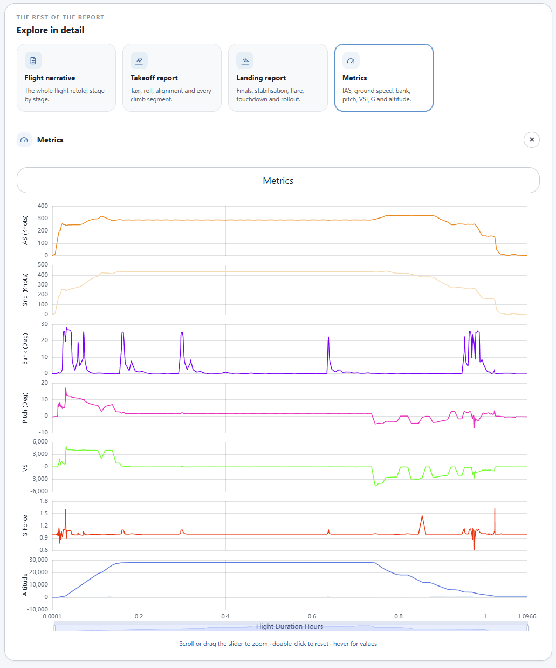Click the IAS (Knots) axis label
Screen dimensions: 556x668
pos(25,231)
